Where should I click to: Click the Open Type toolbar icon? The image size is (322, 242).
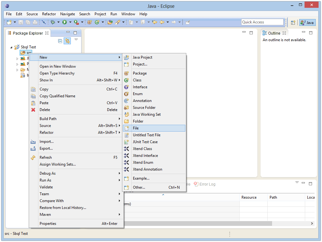110,22
